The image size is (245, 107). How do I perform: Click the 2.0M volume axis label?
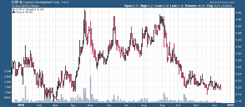pos(8,82)
